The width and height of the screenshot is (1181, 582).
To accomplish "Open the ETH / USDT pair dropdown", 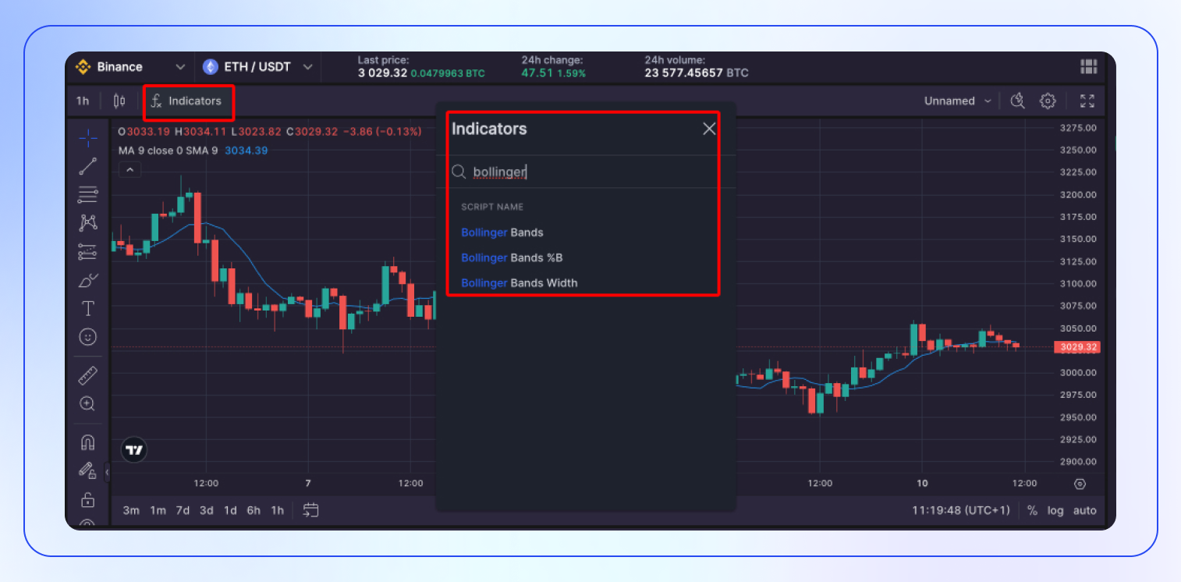I will click(257, 67).
